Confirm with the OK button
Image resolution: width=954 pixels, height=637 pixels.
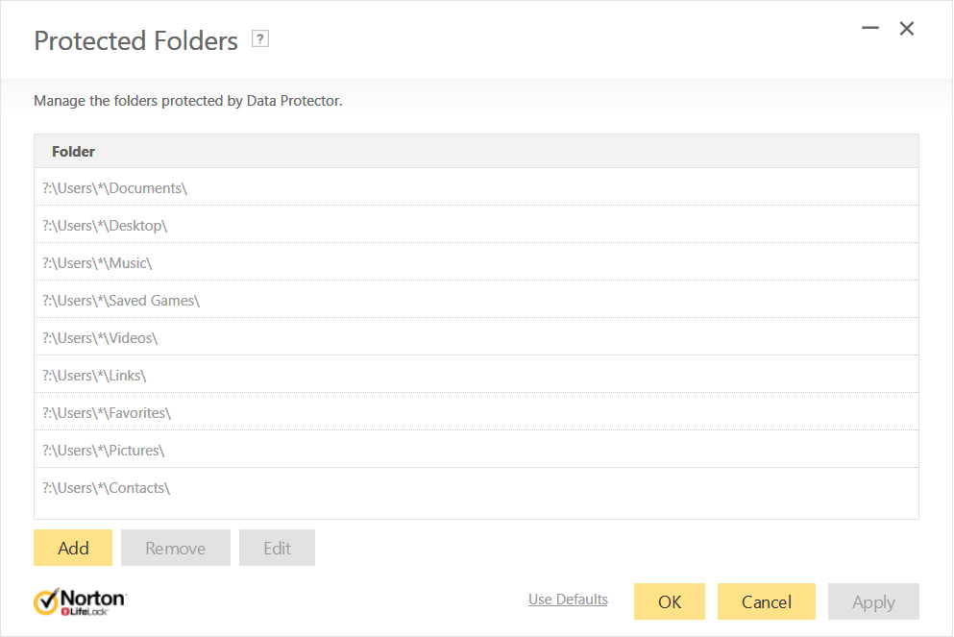670,601
